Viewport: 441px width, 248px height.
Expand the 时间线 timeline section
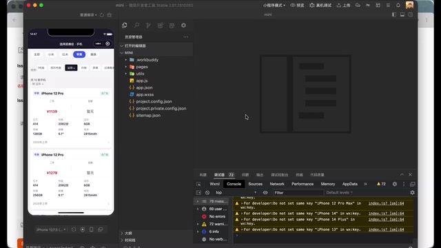click(156, 240)
